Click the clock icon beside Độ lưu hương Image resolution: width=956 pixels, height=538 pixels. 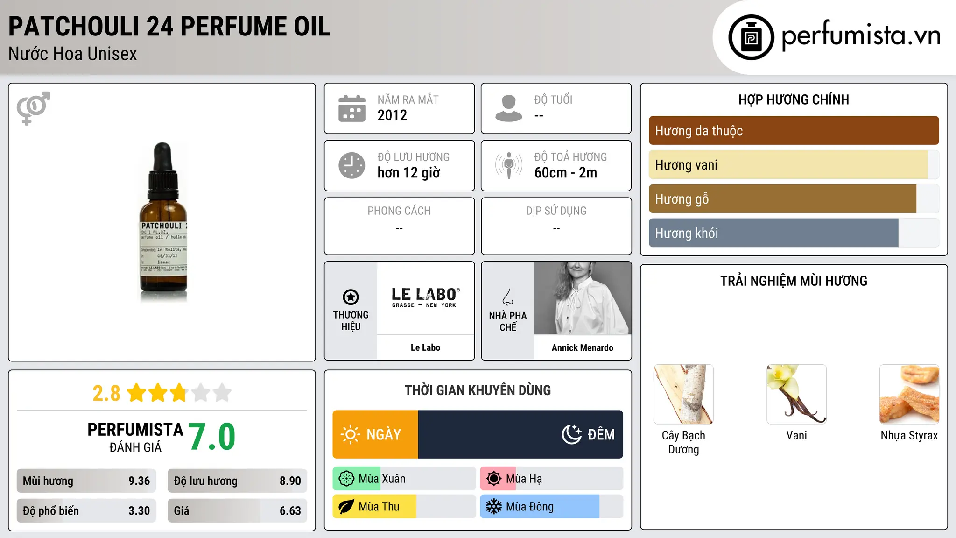point(352,165)
